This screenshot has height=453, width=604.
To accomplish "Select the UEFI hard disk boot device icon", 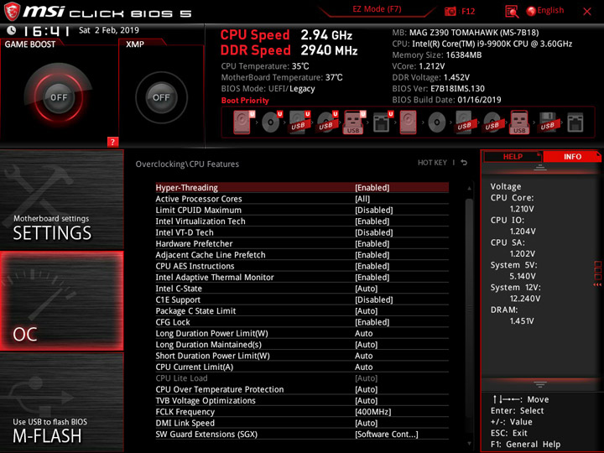I will [x=243, y=122].
